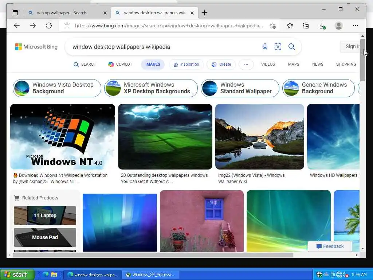Screen dimensions: 373x280
Task: Open the dark stormy green field image
Action: (165, 137)
